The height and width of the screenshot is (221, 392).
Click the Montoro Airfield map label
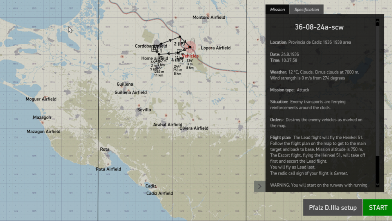[x=209, y=18]
